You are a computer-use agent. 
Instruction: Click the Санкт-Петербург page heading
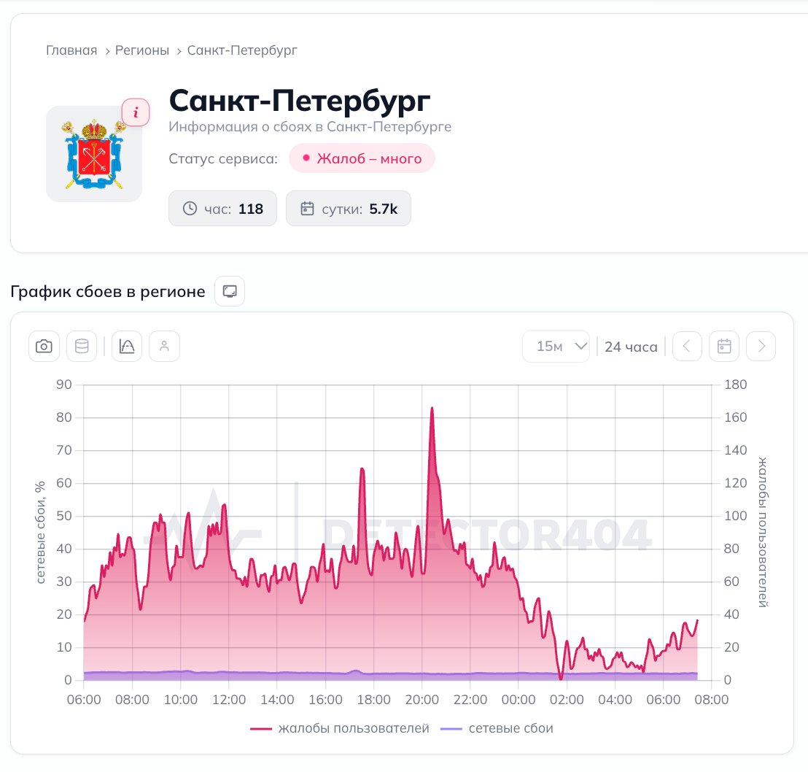[300, 101]
